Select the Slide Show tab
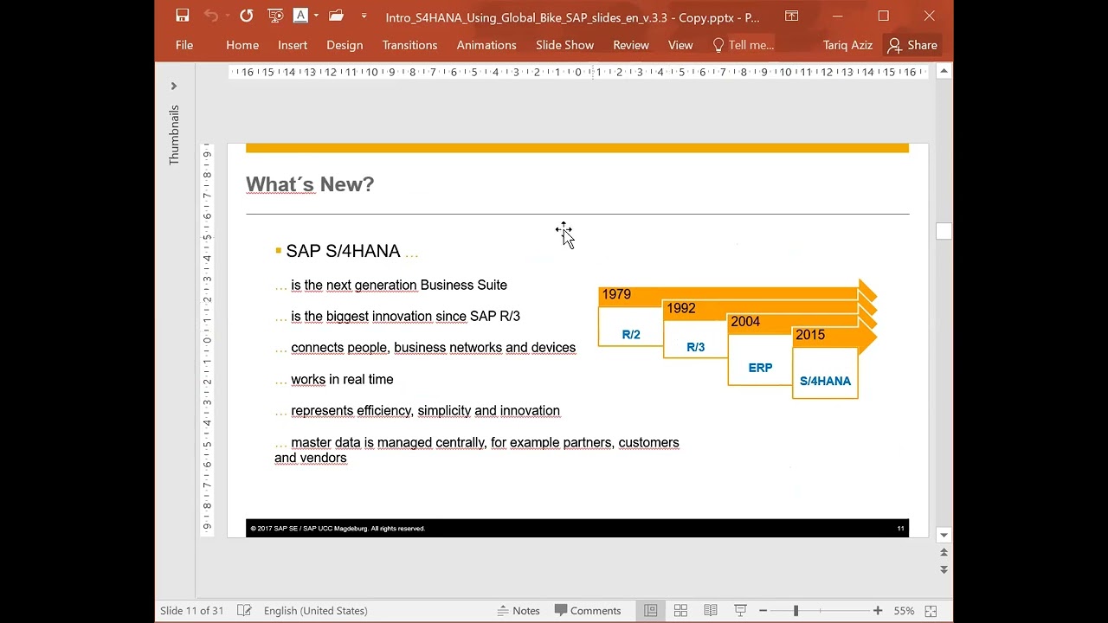1108x623 pixels. pyautogui.click(x=564, y=45)
